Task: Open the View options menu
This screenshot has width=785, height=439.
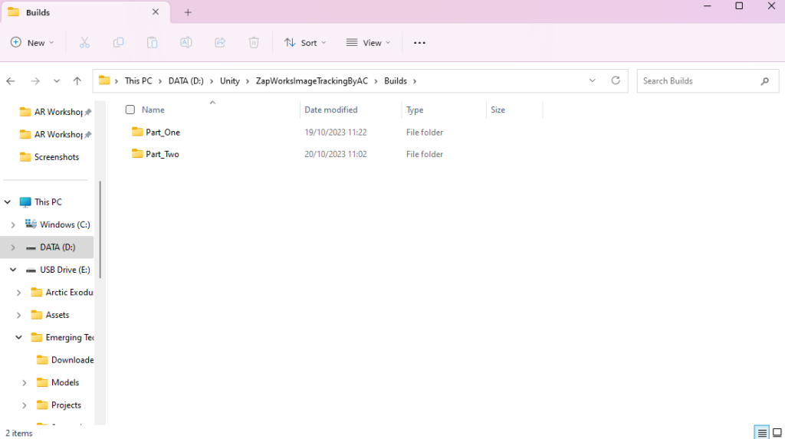Action: [368, 43]
